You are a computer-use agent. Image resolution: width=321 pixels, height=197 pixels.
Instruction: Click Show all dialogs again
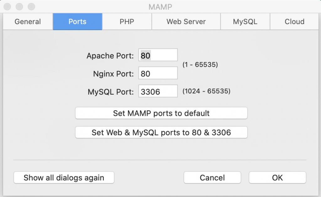coord(64,178)
